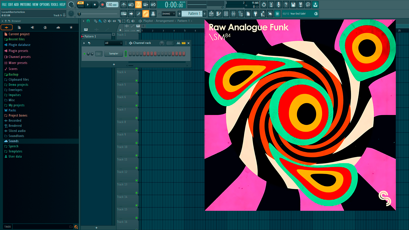Open the (none) snap selector dropdown

pos(169,13)
